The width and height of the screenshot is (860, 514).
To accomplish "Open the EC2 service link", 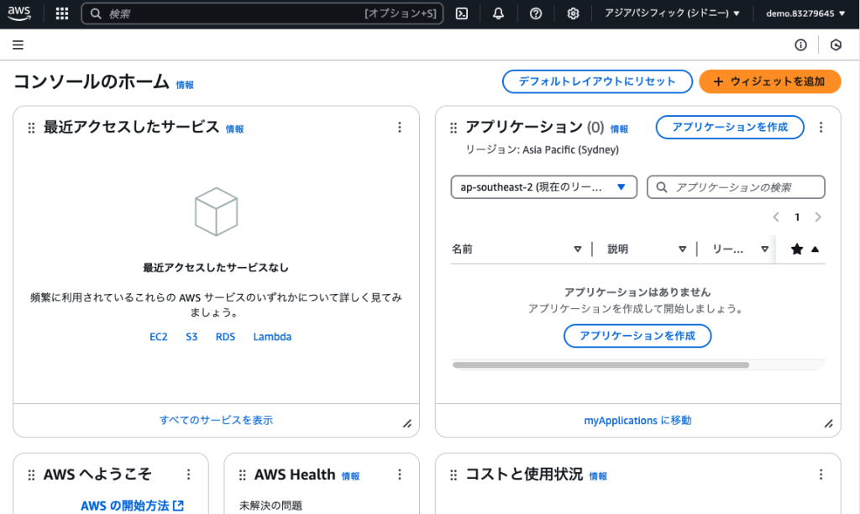I will coord(159,337).
